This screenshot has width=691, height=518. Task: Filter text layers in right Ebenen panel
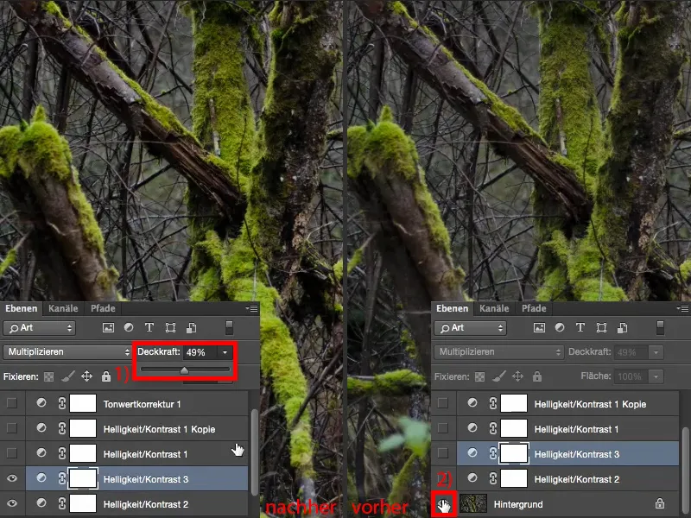click(x=580, y=327)
